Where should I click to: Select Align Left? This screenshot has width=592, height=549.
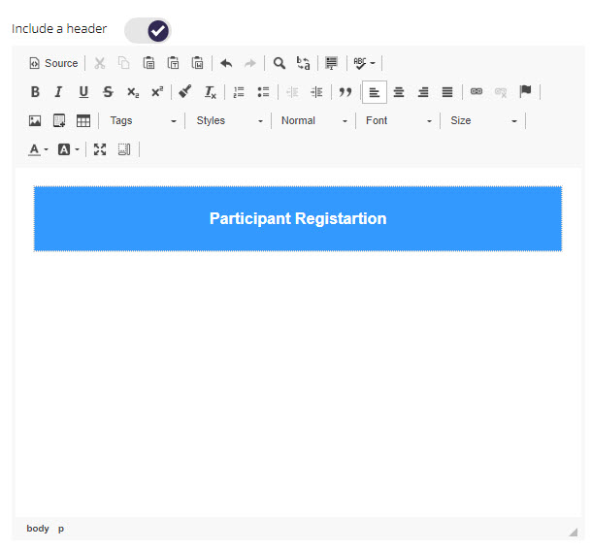click(375, 92)
